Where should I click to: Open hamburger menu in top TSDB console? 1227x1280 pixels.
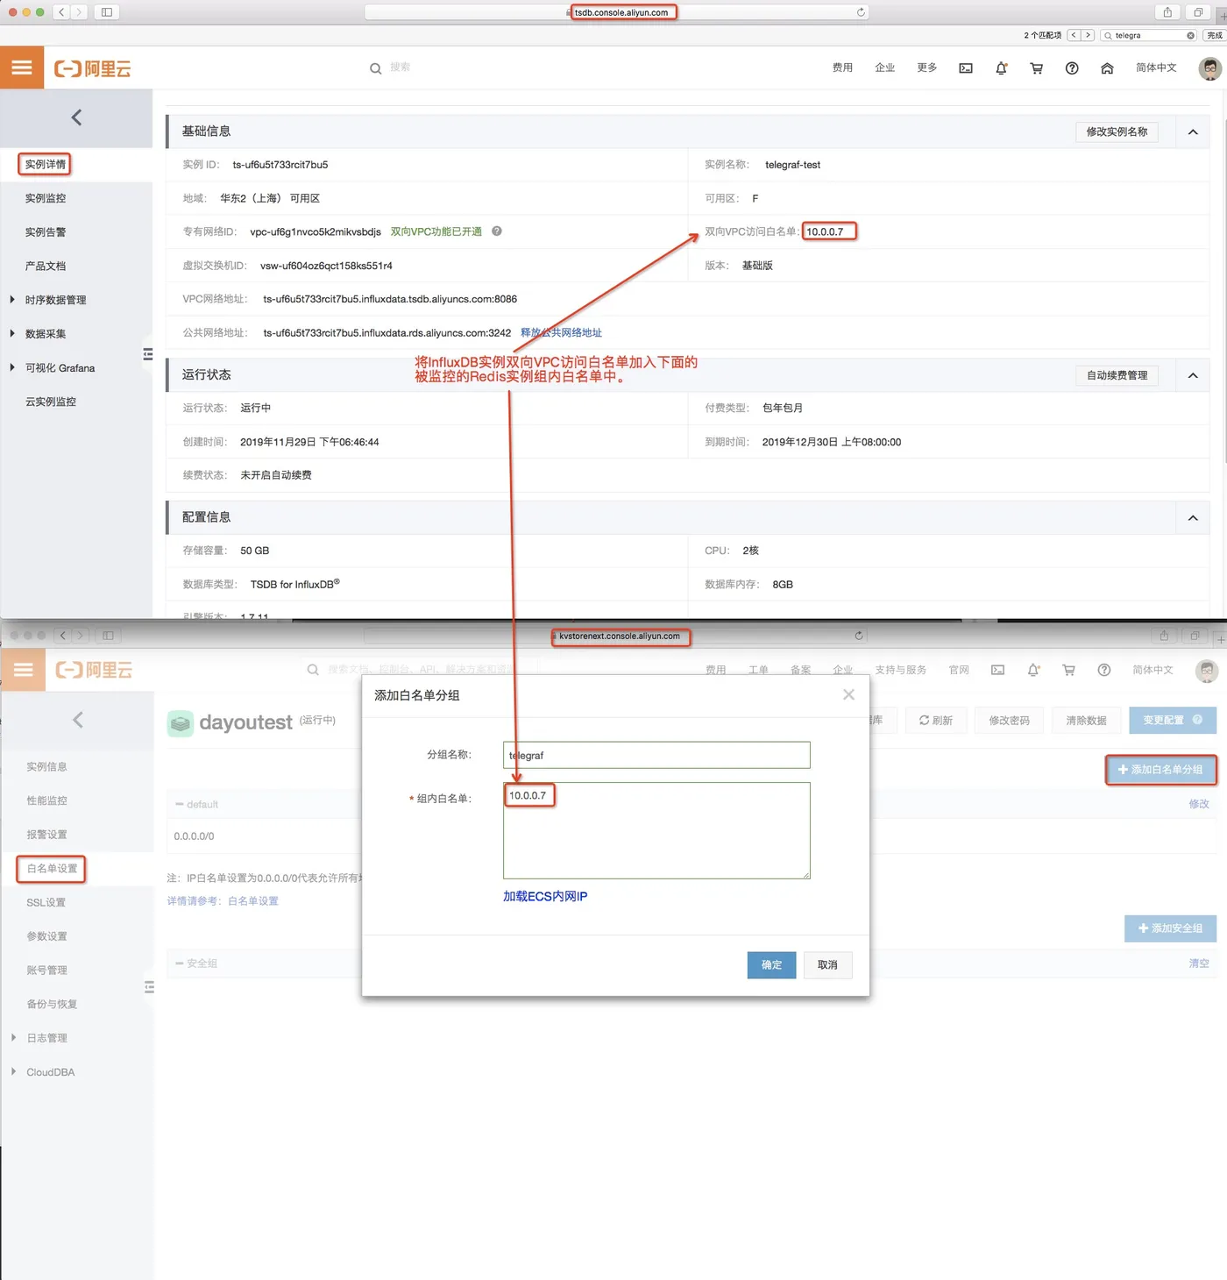click(22, 68)
